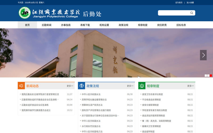213x133 pixels.
Task: Open 预算单位清产核资办法 article
Action: 92,105
